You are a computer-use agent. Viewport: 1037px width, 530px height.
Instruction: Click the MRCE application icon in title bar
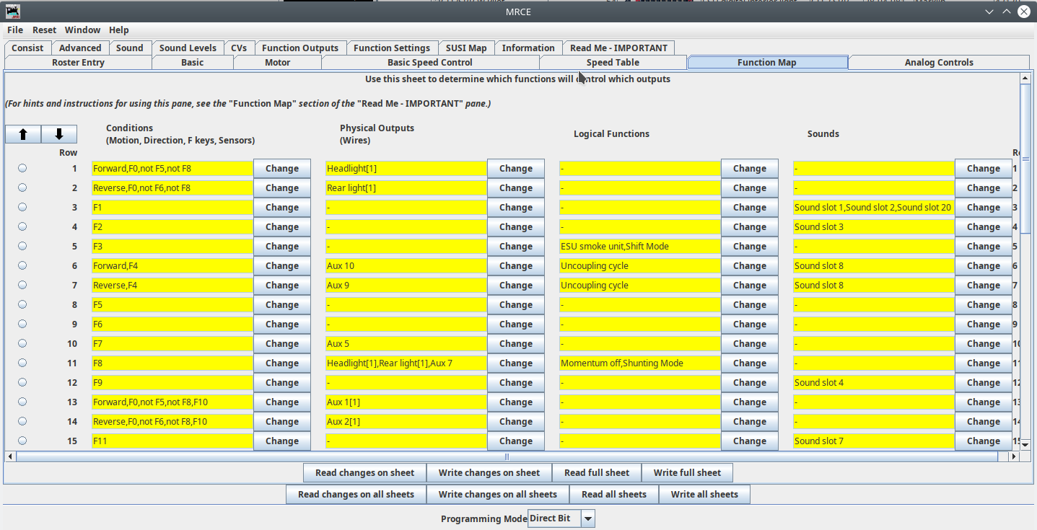[13, 12]
